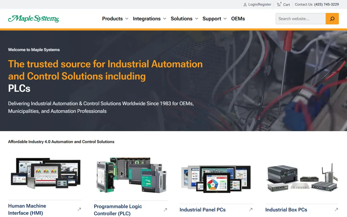
Task: Click the orange search magnifier button
Action: pyautogui.click(x=332, y=19)
